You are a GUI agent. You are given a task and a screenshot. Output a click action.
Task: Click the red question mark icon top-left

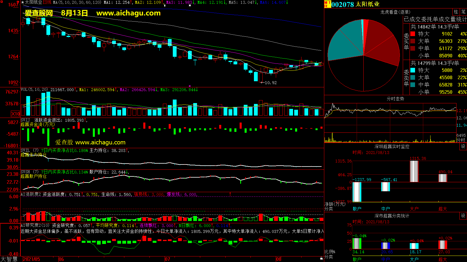click(18, 3)
